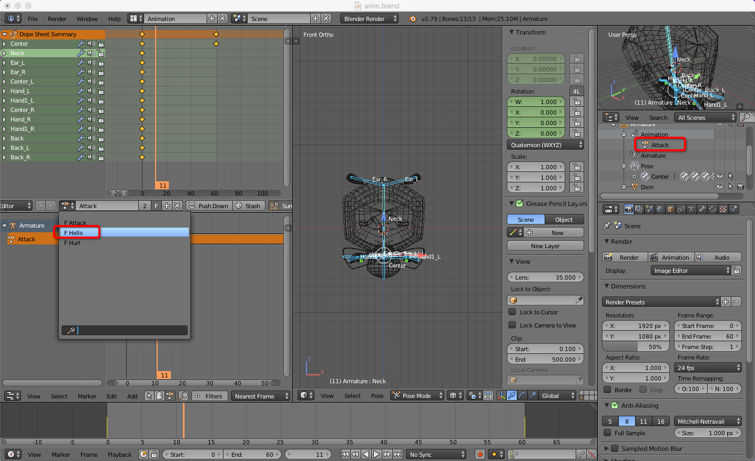Open the Render menu in top bar
Screen dimensions: 755x461
pos(57,19)
